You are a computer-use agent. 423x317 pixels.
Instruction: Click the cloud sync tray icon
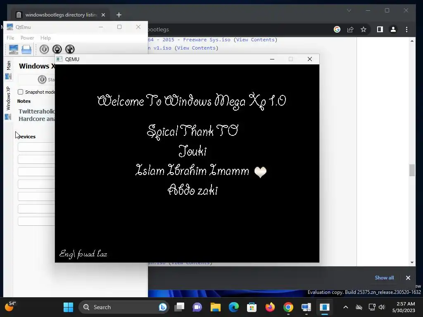(x=359, y=307)
